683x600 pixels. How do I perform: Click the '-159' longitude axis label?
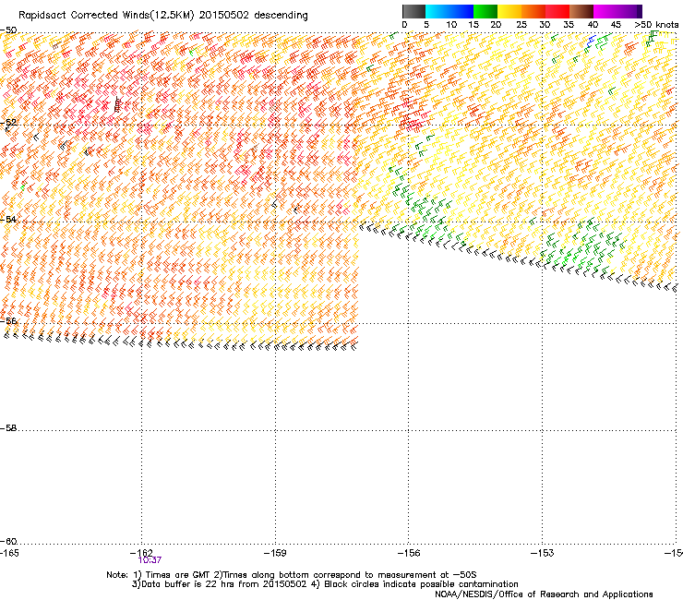pyautogui.click(x=275, y=553)
